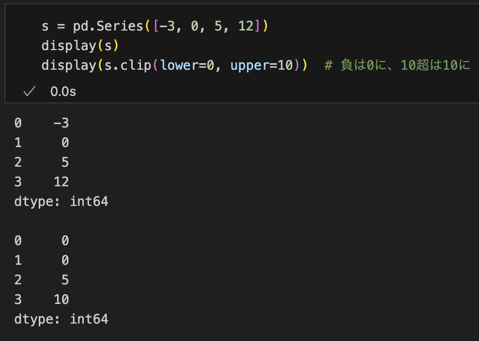
Task: Click the Japanese comment after clip call
Action: [397, 65]
